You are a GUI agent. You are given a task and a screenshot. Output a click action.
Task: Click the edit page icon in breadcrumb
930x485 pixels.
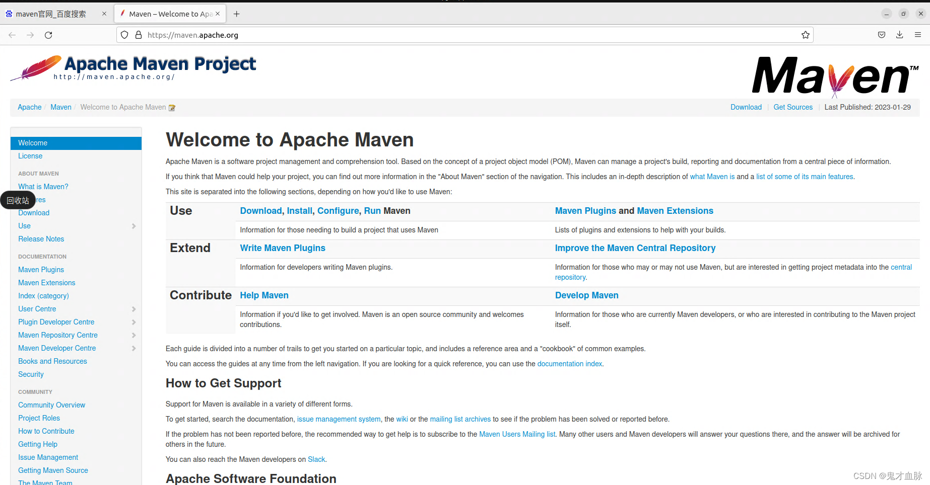pyautogui.click(x=172, y=108)
